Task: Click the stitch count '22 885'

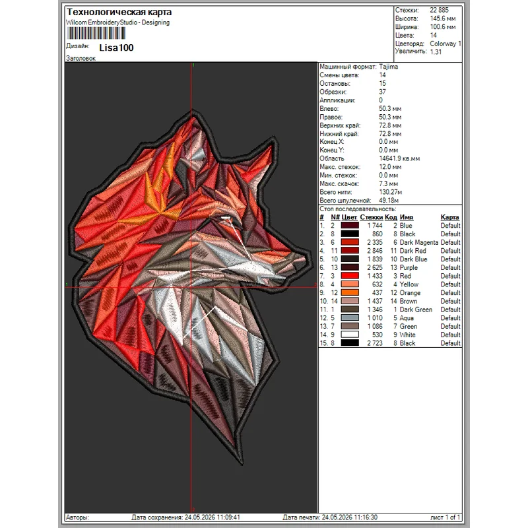Action: coord(439,10)
